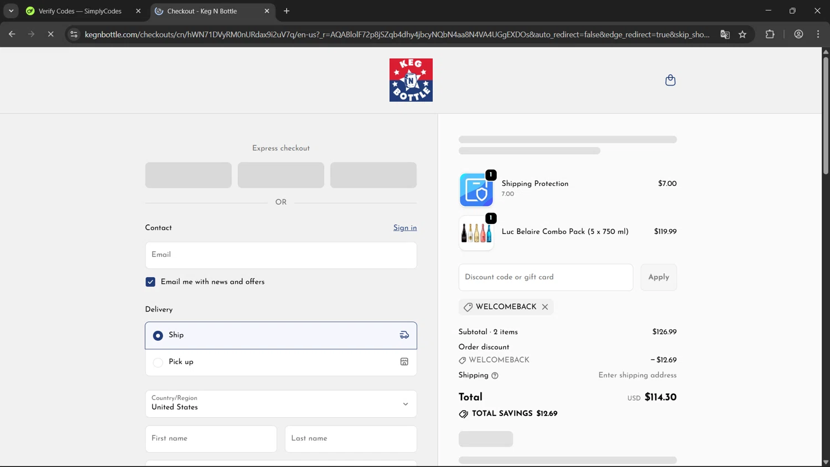The image size is (830, 467).
Task: Click the TOTAL SAVINGS $12.69 text
Action: point(515,414)
